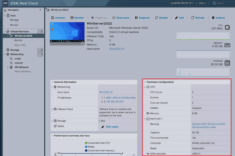Collapse the Navigator panel with double chevron
235x156 pixels.
[x=40, y=10]
